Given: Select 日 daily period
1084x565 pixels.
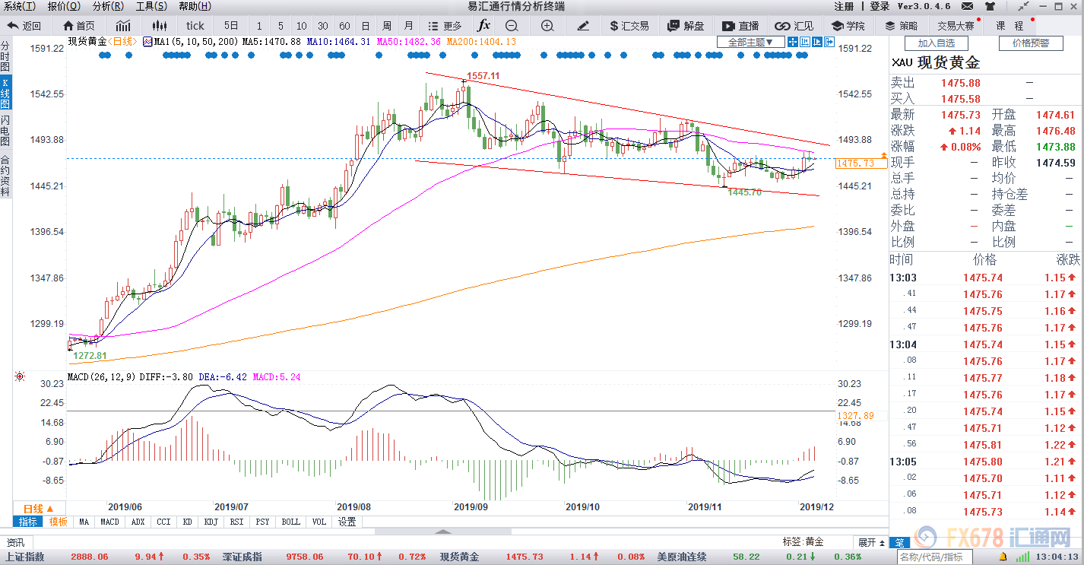Looking at the screenshot, I should click(366, 26).
